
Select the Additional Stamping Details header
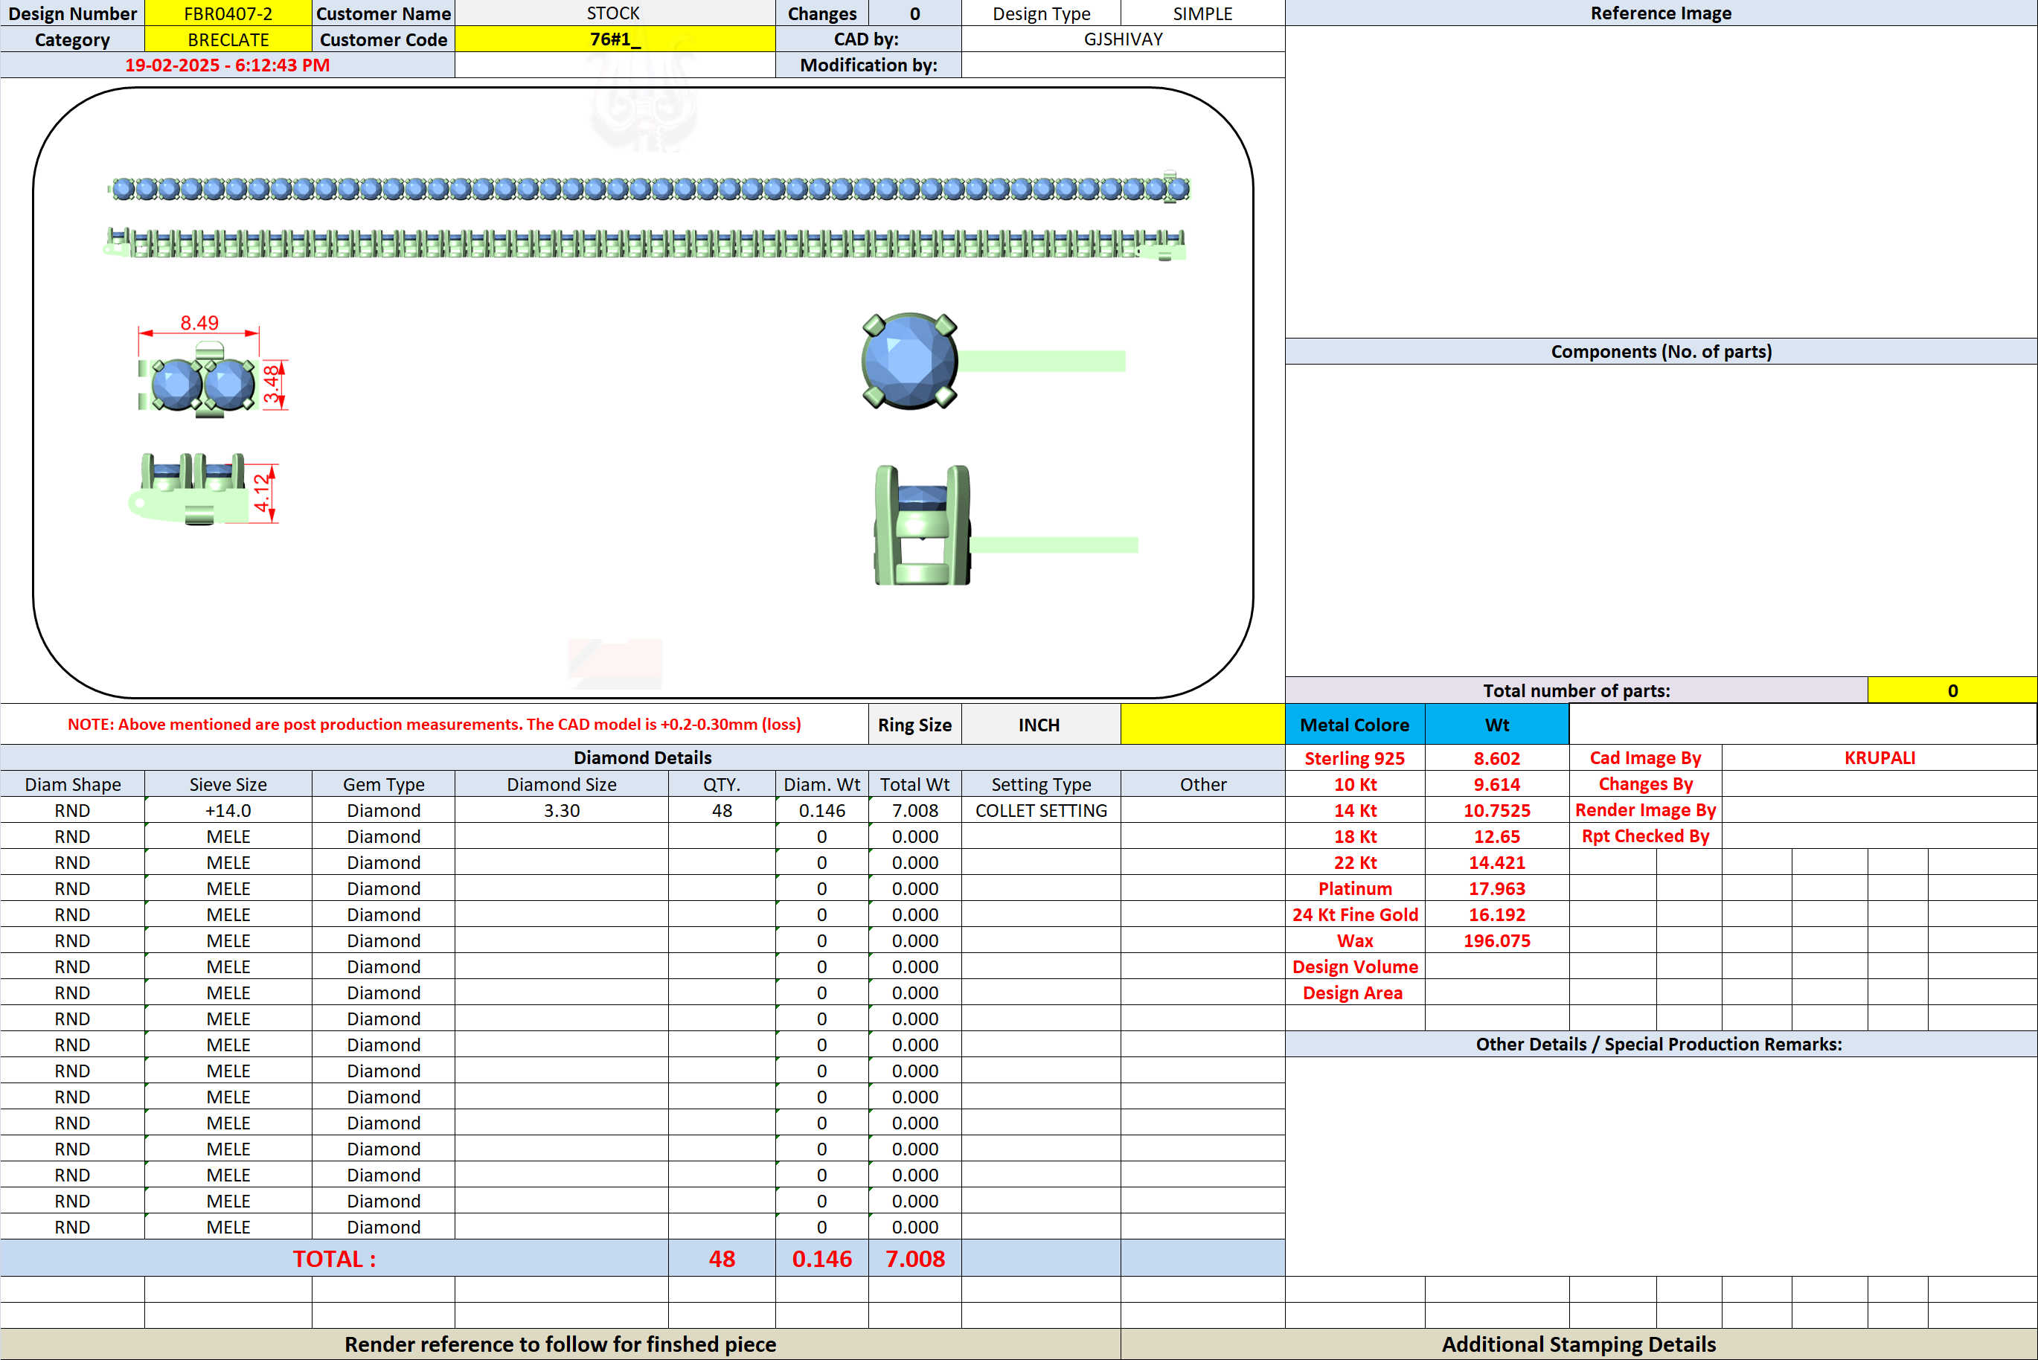tap(1578, 1344)
